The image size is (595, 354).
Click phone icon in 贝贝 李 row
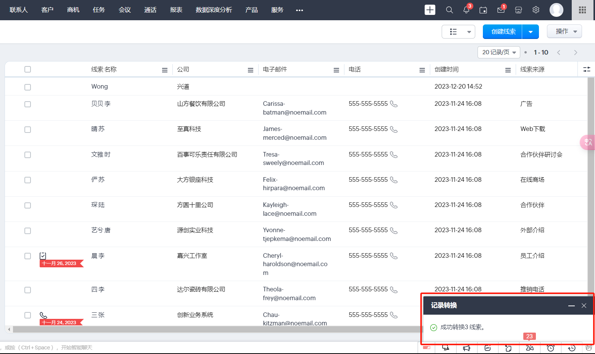click(x=394, y=104)
